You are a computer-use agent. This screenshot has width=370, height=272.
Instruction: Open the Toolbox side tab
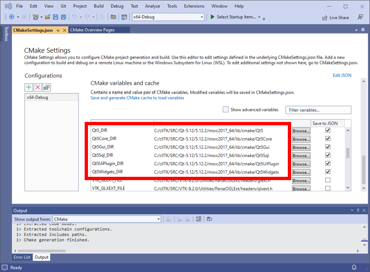click(6, 34)
